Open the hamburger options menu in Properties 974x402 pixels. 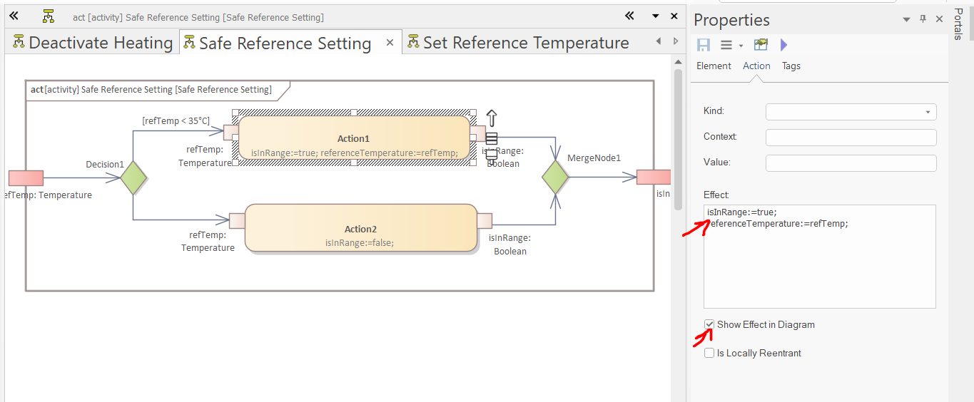[x=726, y=45]
